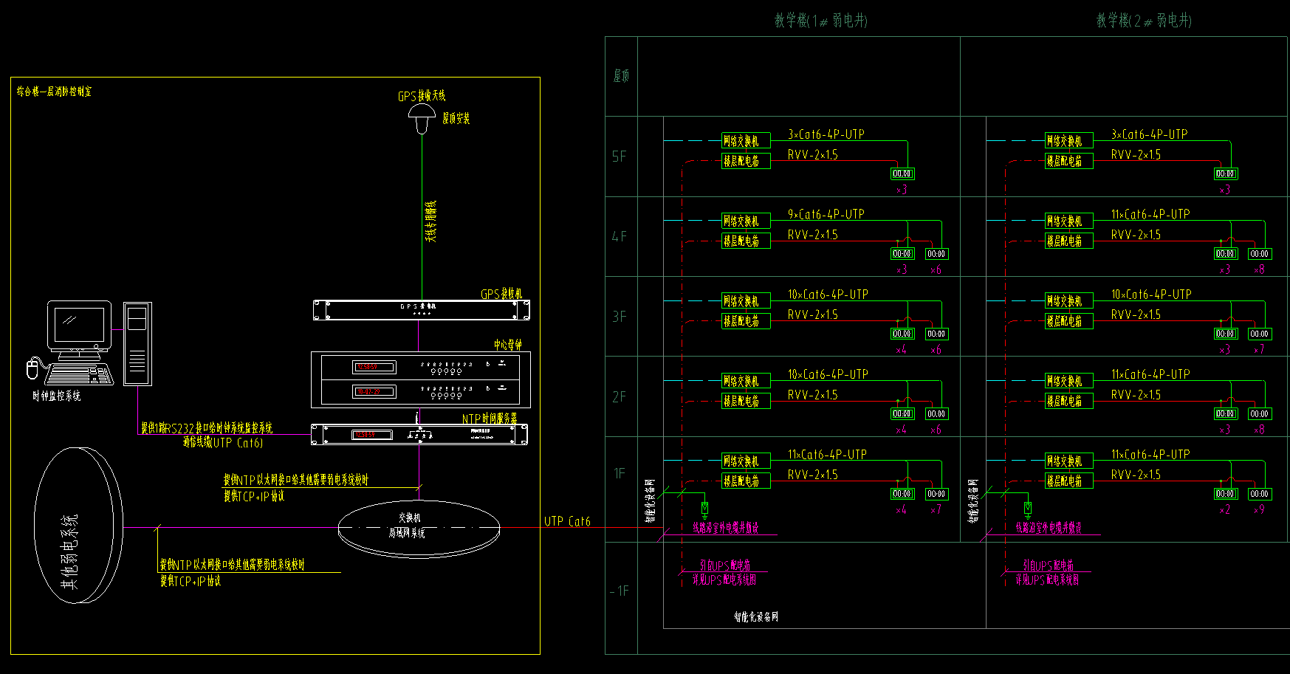The width and height of the screenshot is (1290, 674).
Task: Click 1# shaft 4F 楼层配电箱 box
Action: [x=746, y=241]
